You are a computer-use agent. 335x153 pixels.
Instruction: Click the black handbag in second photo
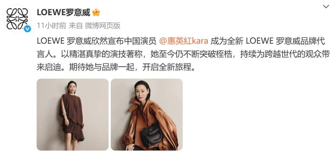click(151, 134)
